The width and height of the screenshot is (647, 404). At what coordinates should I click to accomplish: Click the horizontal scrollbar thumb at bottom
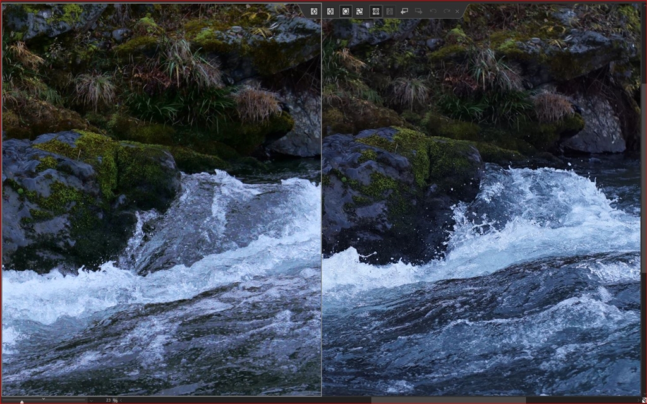449,400
